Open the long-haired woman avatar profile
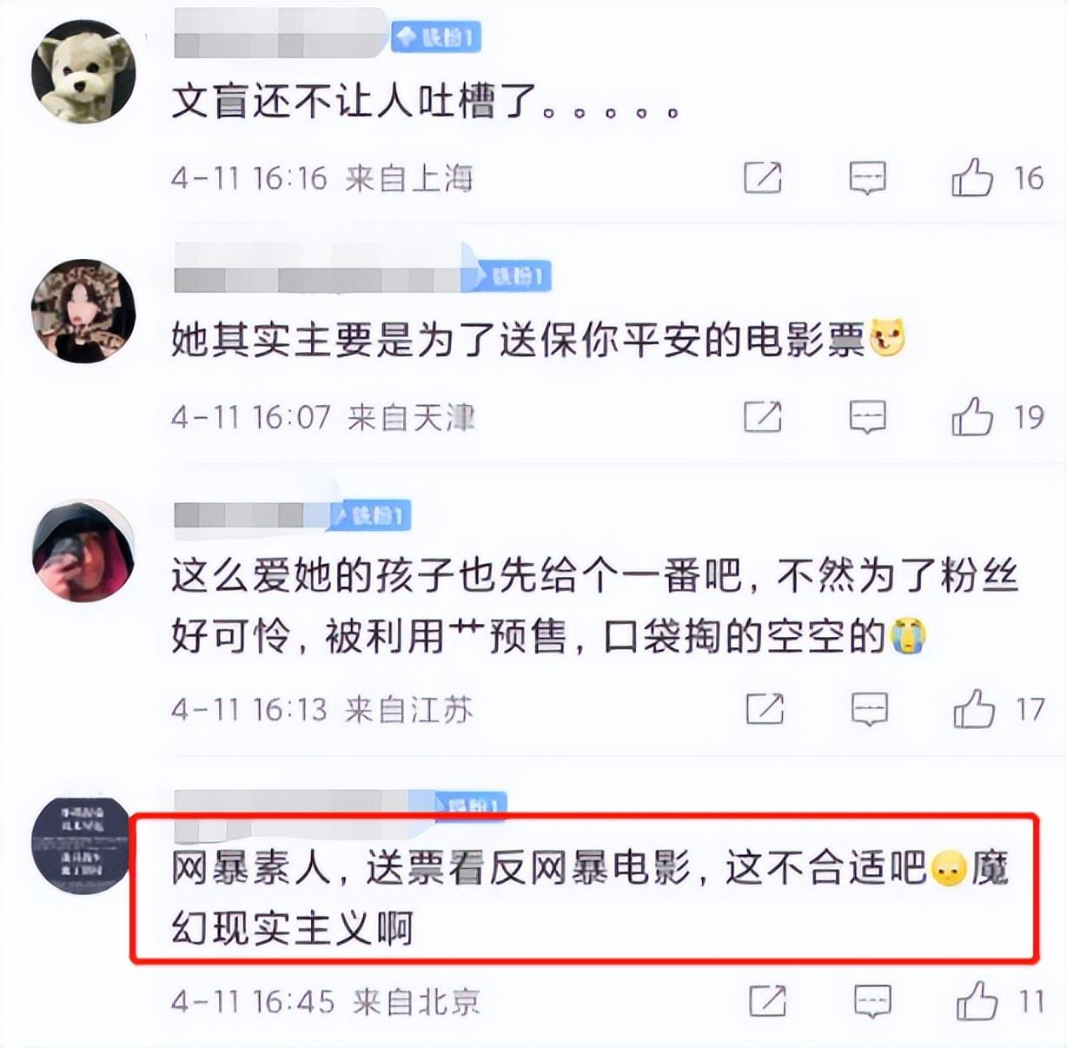This screenshot has height=1048, width=1067. pyautogui.click(x=83, y=310)
